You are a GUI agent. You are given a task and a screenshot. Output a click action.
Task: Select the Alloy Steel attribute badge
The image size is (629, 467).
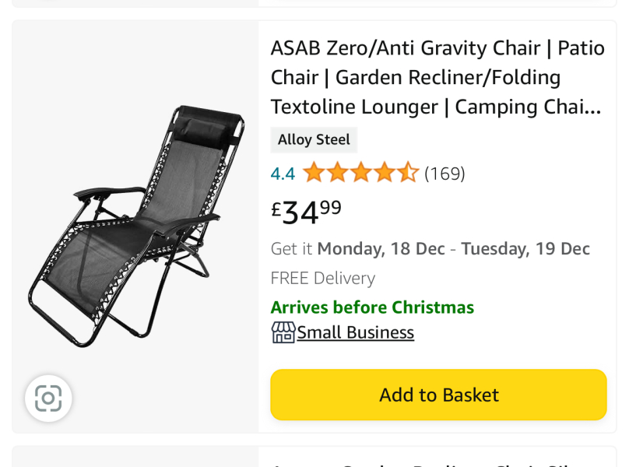click(314, 139)
